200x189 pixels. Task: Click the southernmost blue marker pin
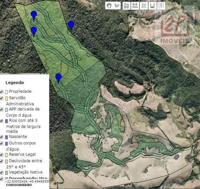tap(59, 77)
